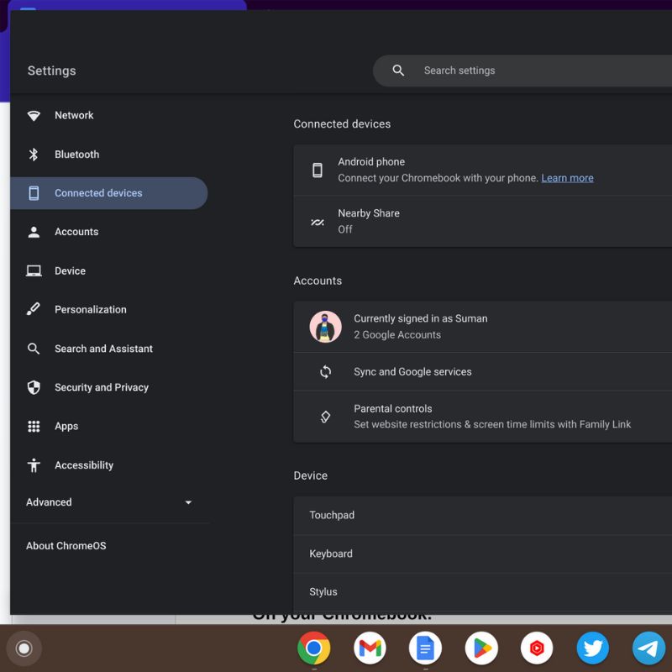Launch Play Store from the shelf
The width and height of the screenshot is (672, 672).
(x=481, y=648)
